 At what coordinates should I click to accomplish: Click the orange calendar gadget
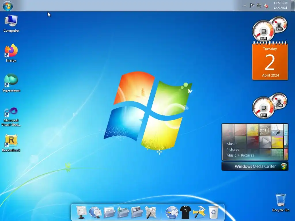tap(270, 60)
